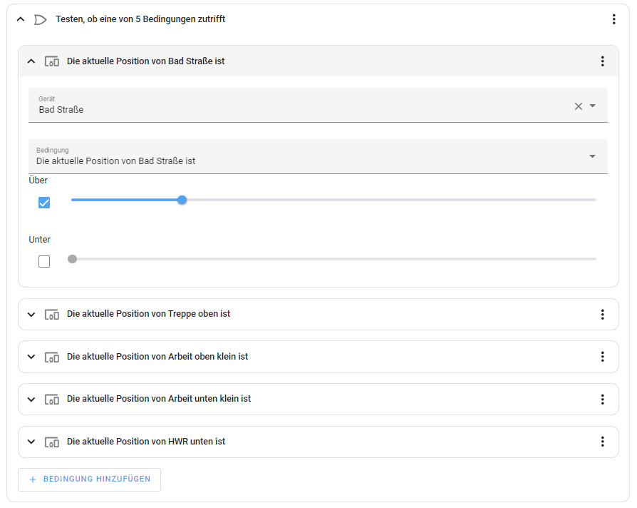Click the OR-gate icon next to Testen heading
The height and width of the screenshot is (508, 637).
pyautogui.click(x=41, y=19)
